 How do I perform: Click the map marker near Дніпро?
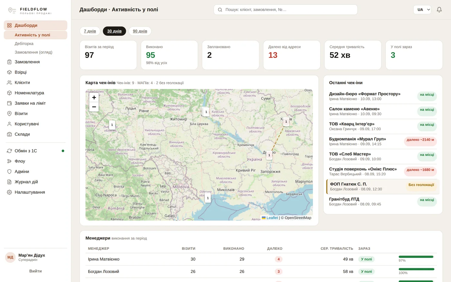pyautogui.click(x=269, y=155)
